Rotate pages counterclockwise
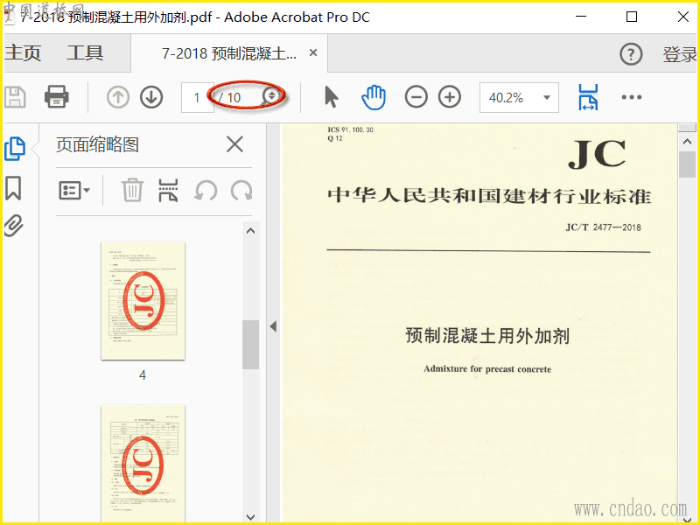700x525 pixels. (206, 191)
